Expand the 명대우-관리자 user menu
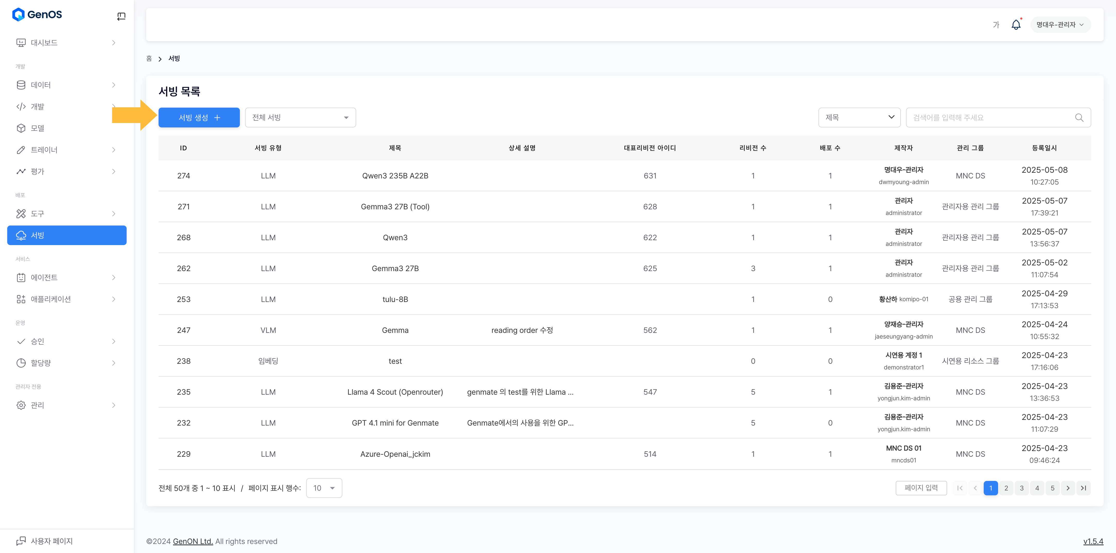1116x553 pixels. coord(1060,25)
